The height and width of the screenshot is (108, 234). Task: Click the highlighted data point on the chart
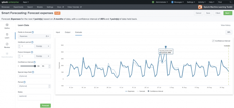(x=166, y=47)
